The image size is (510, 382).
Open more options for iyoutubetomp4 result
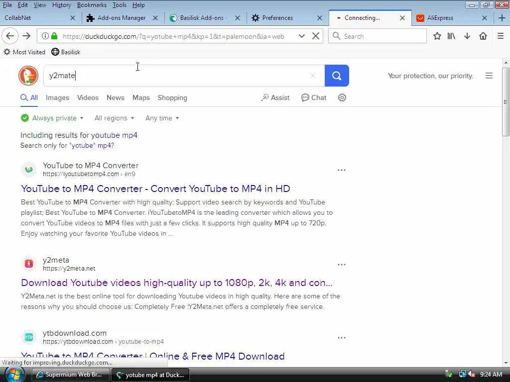pos(342,170)
